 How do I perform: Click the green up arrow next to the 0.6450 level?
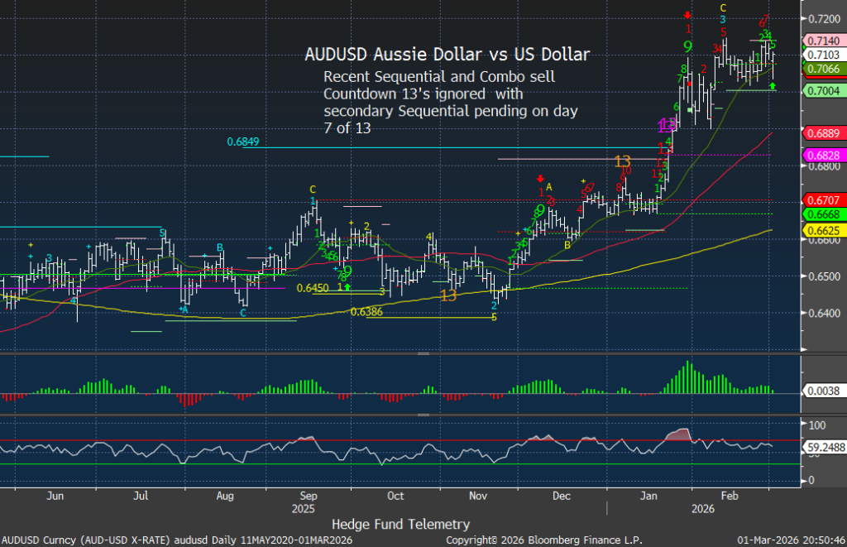347,286
